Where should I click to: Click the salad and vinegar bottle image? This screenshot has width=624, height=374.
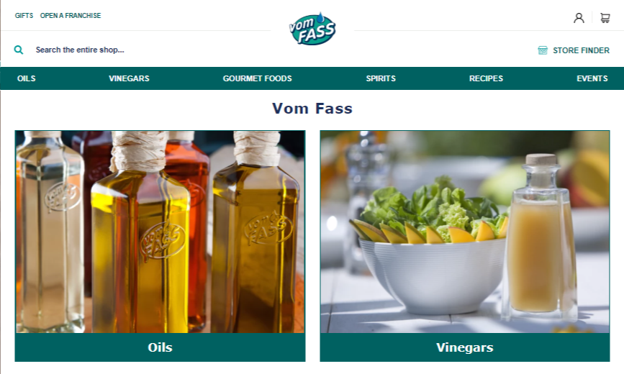[465, 232]
